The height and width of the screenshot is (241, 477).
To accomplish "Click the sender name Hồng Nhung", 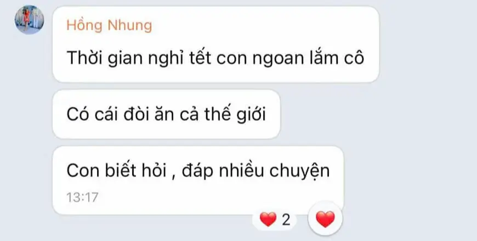I will tap(109, 26).
